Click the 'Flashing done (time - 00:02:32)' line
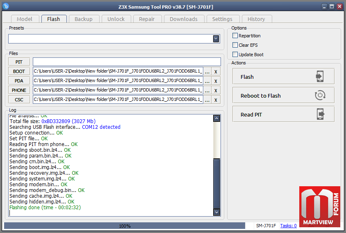The image size is (346, 233). click(x=45, y=208)
